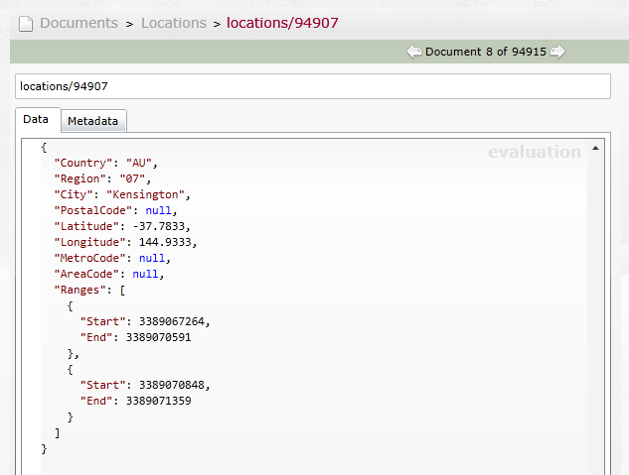Click the "Ranges" array opening line
The width and height of the screenshot is (629, 475).
point(89,290)
